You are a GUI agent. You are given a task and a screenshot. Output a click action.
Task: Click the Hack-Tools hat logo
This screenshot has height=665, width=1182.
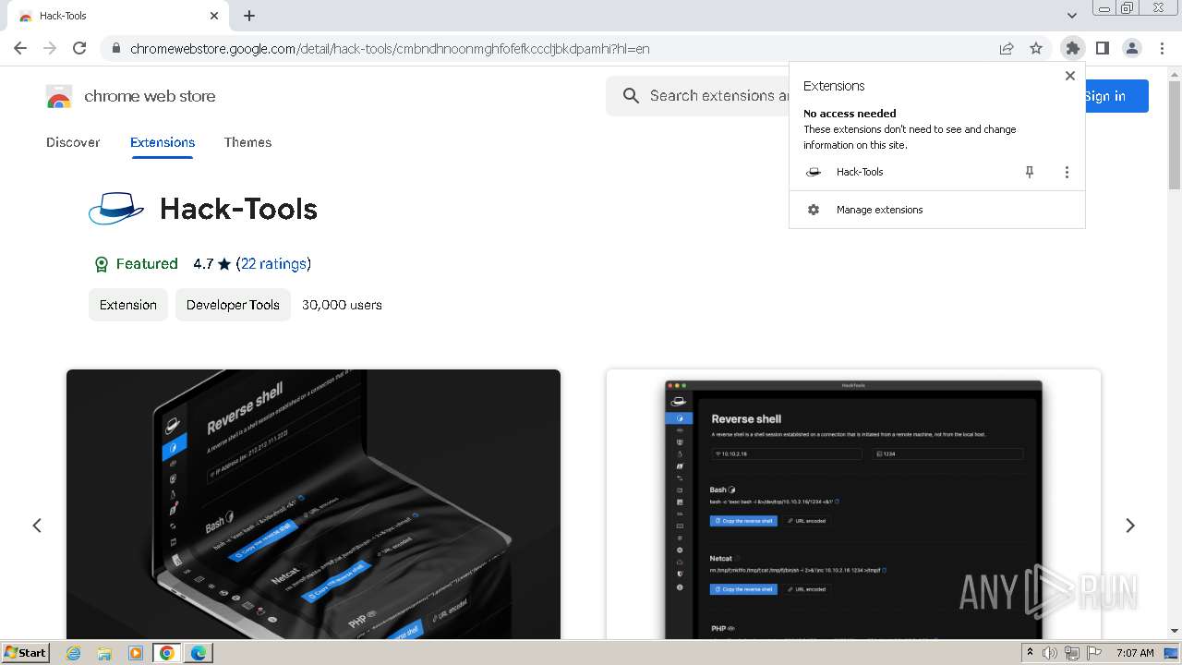[x=116, y=209]
